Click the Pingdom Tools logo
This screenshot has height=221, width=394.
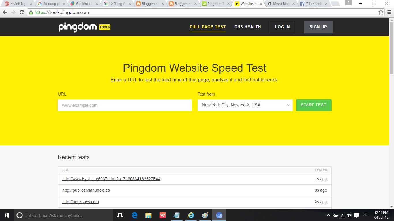pos(84,27)
